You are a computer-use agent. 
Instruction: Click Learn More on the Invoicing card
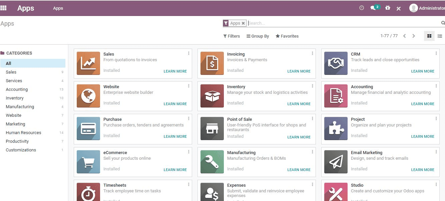click(299, 71)
